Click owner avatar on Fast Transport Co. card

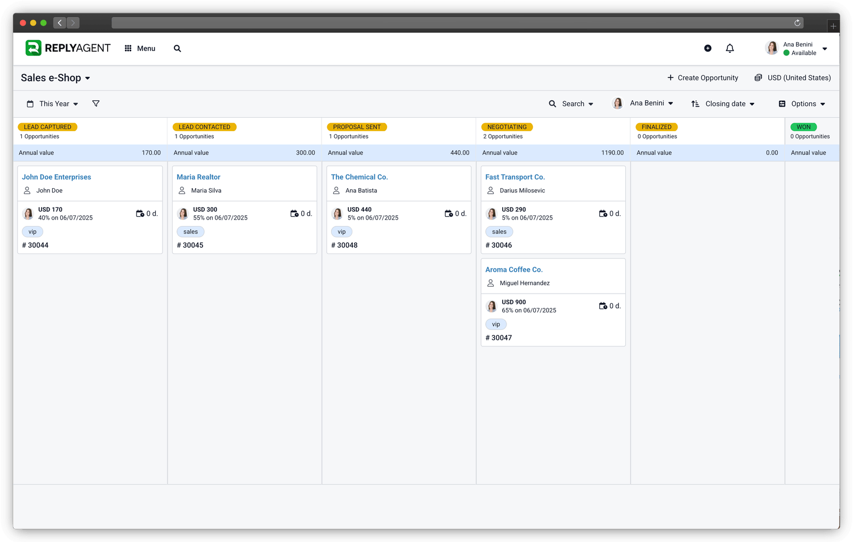coord(492,214)
